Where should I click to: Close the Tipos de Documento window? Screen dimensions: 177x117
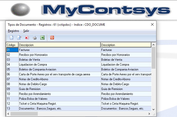click(152, 24)
